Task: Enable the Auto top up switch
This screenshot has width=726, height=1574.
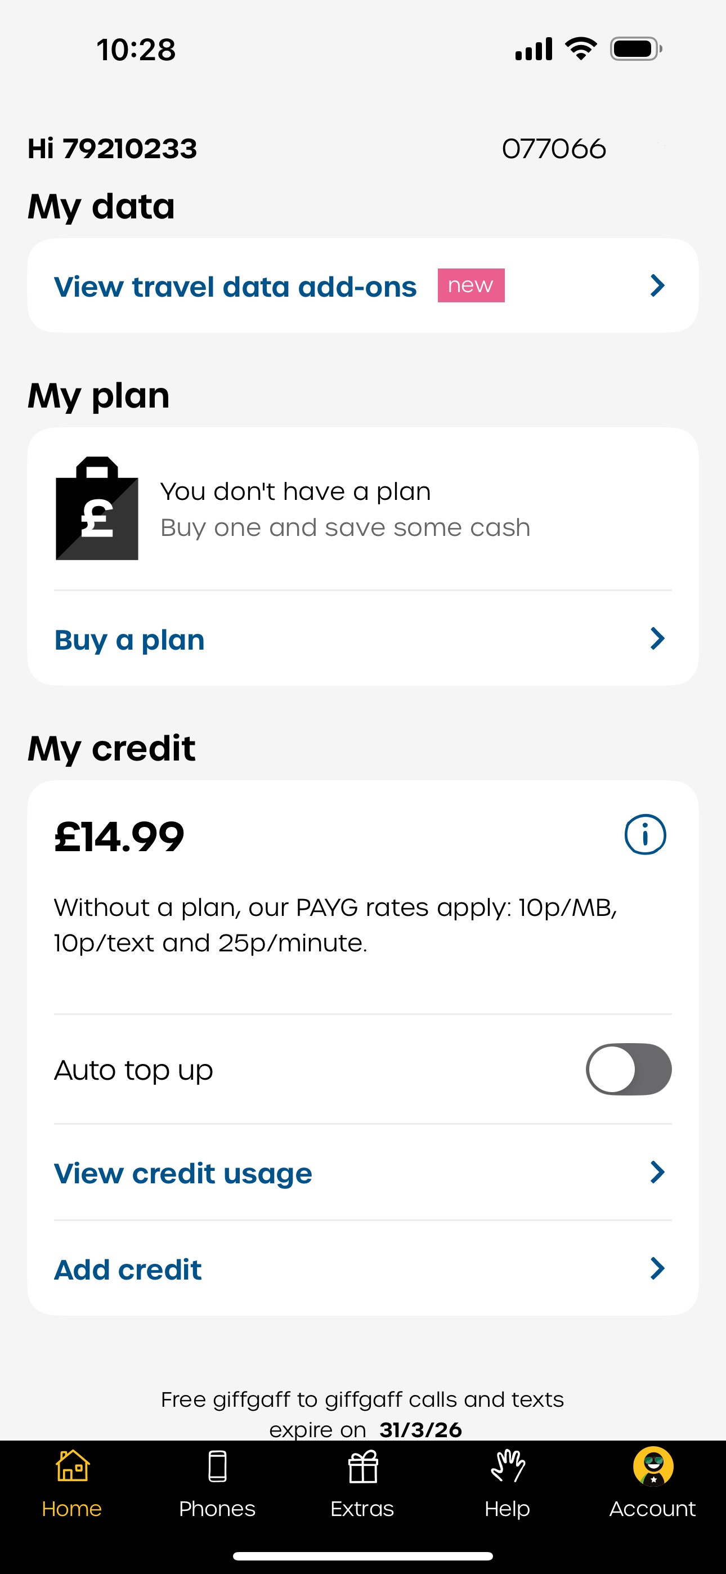Action: pos(628,1069)
